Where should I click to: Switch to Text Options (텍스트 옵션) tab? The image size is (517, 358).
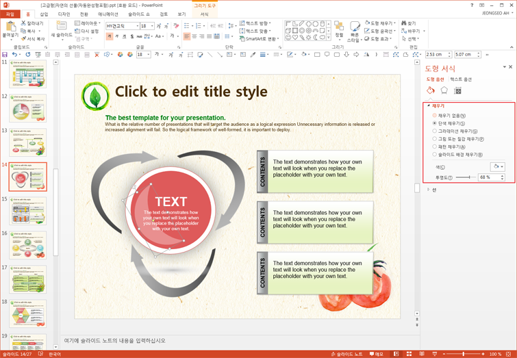click(x=461, y=79)
